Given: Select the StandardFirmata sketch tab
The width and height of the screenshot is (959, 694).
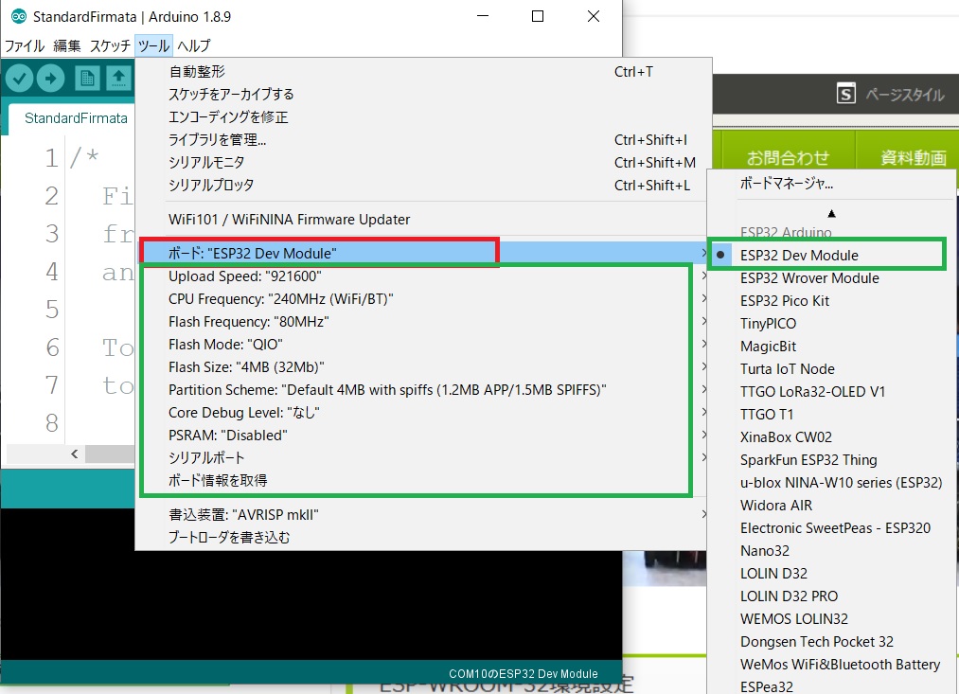Looking at the screenshot, I should point(76,118).
